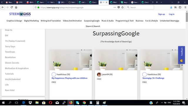Viewport: 188px width, 111px height.
Task: Open Windows notification center icon
Action: (x=184, y=103)
